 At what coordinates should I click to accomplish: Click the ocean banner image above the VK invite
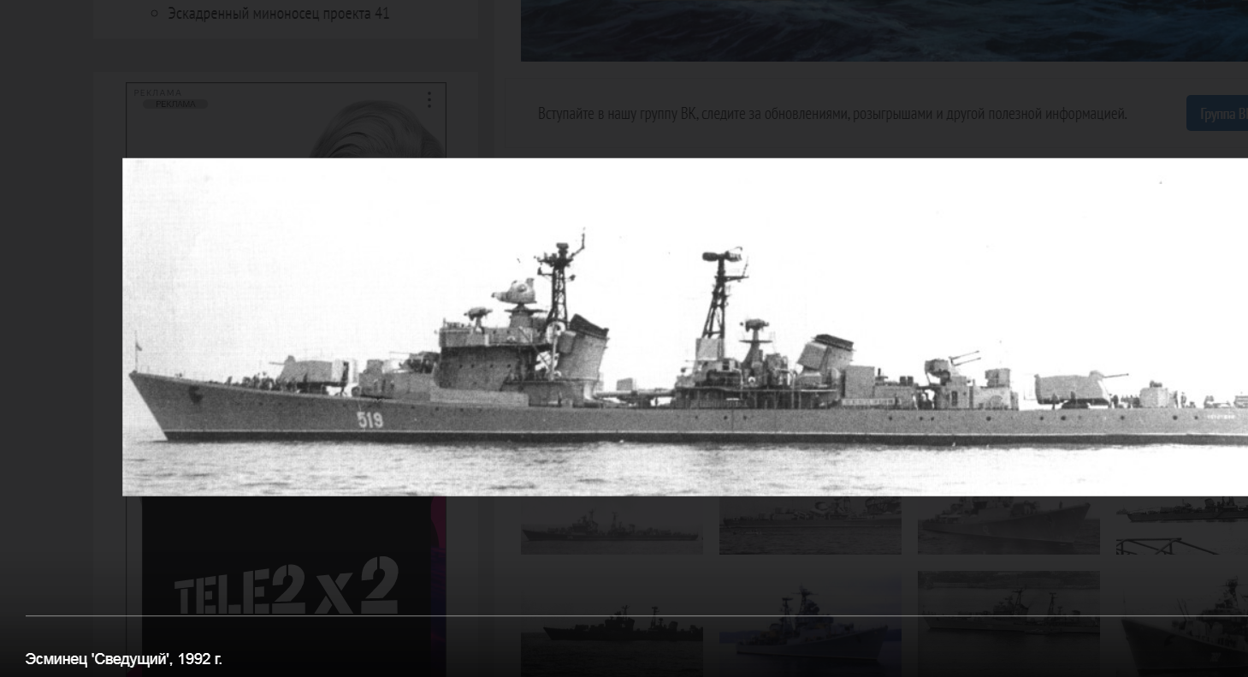coord(884,31)
